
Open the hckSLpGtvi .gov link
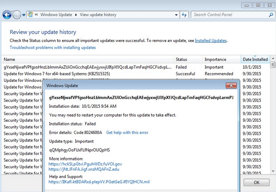click(85, 164)
